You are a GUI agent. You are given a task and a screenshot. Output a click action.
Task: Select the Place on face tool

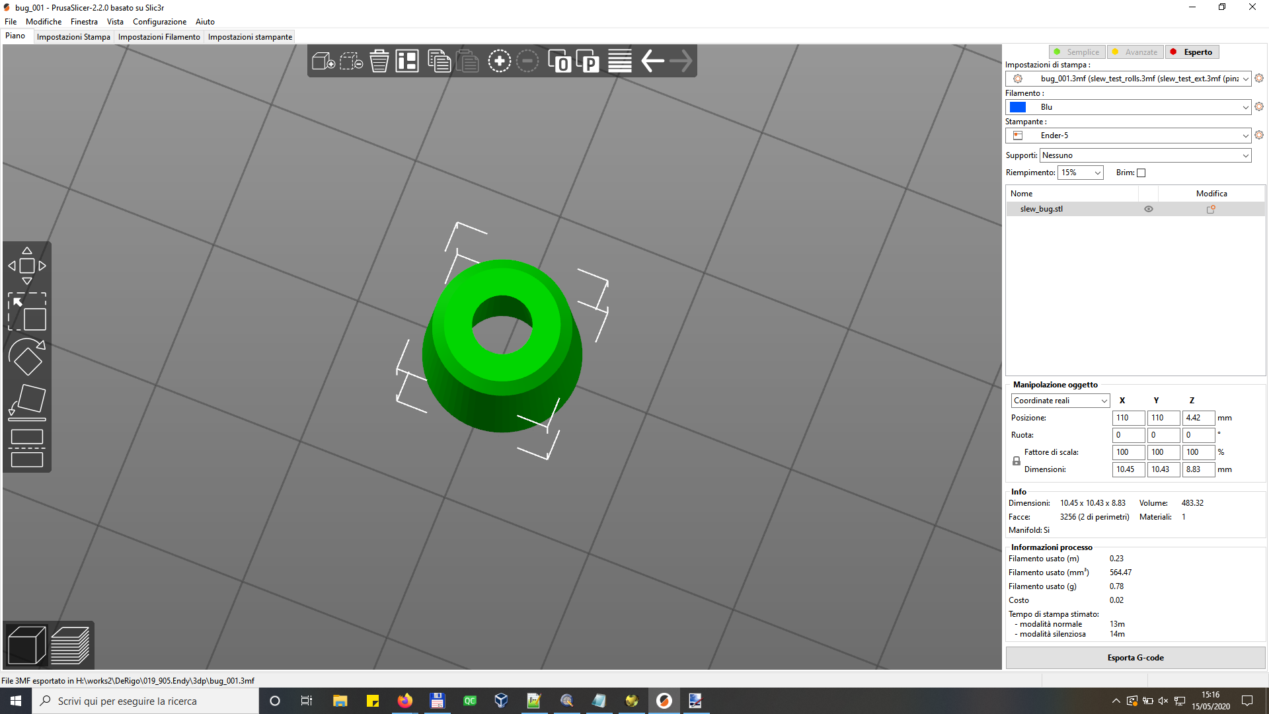point(27,403)
